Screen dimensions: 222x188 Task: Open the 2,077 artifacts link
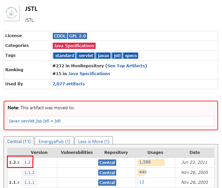69,84
